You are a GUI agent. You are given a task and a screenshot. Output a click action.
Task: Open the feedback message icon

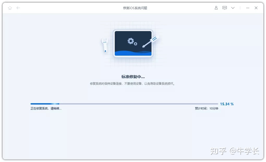pyautogui.click(x=225, y=8)
